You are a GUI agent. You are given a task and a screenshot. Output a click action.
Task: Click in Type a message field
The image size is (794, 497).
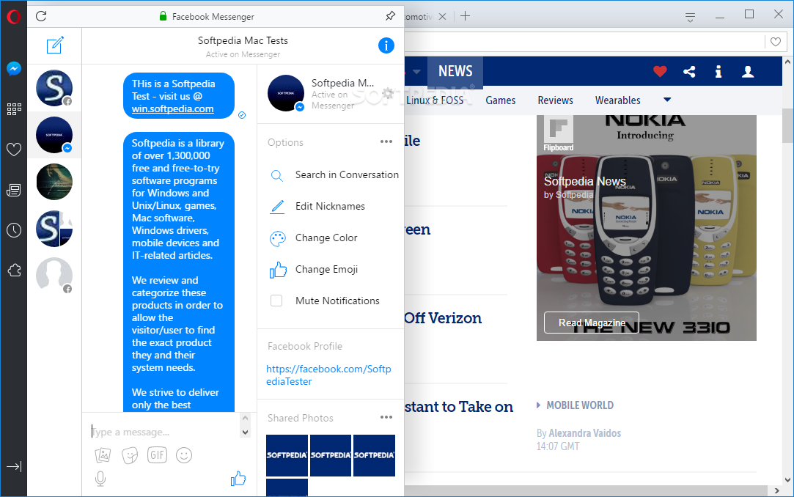tap(164, 432)
